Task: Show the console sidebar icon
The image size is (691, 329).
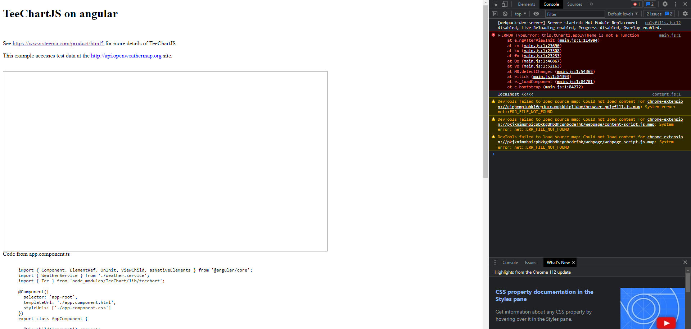Action: click(x=495, y=14)
